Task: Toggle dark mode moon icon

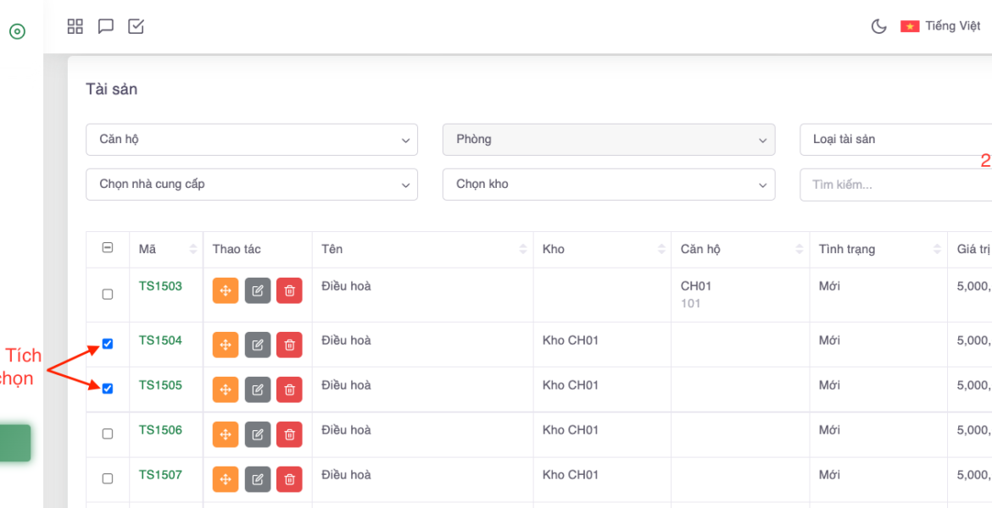Action: pyautogui.click(x=878, y=26)
